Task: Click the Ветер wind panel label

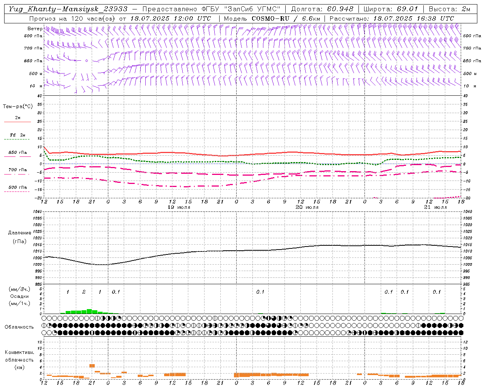Action: 35,29
